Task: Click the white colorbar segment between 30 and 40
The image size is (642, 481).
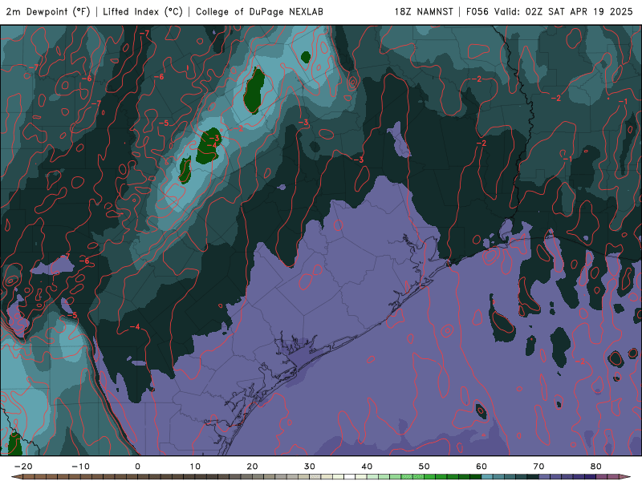Action: point(350,477)
